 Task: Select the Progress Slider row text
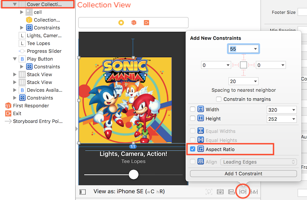coord(44,51)
